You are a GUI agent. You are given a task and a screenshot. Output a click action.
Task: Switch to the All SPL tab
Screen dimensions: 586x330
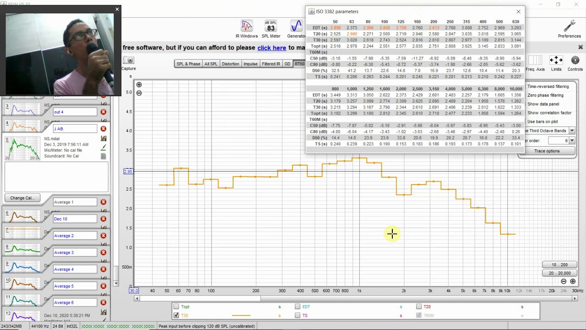[x=211, y=64]
